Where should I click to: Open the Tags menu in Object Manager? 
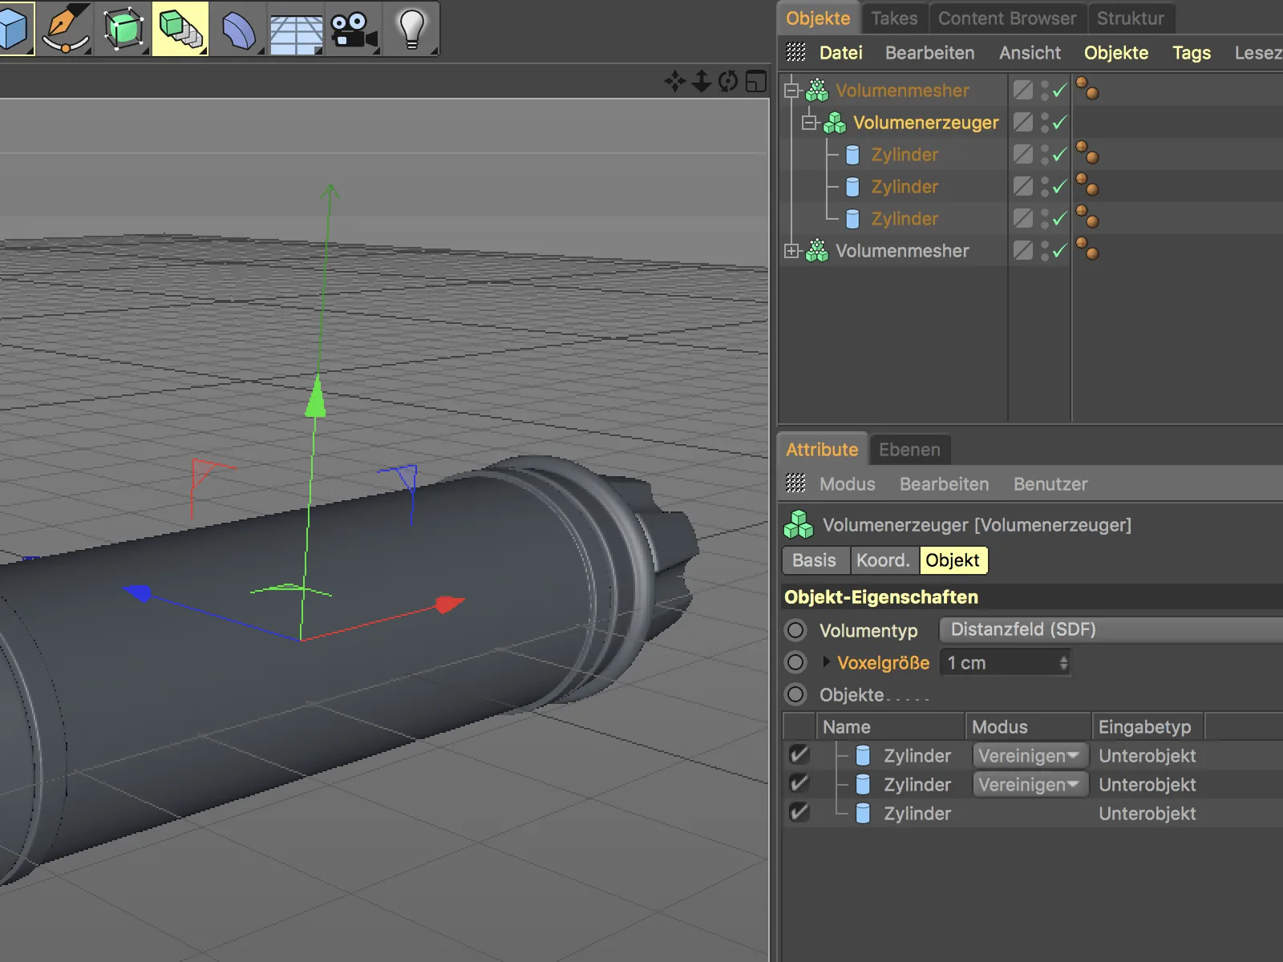[x=1191, y=53]
